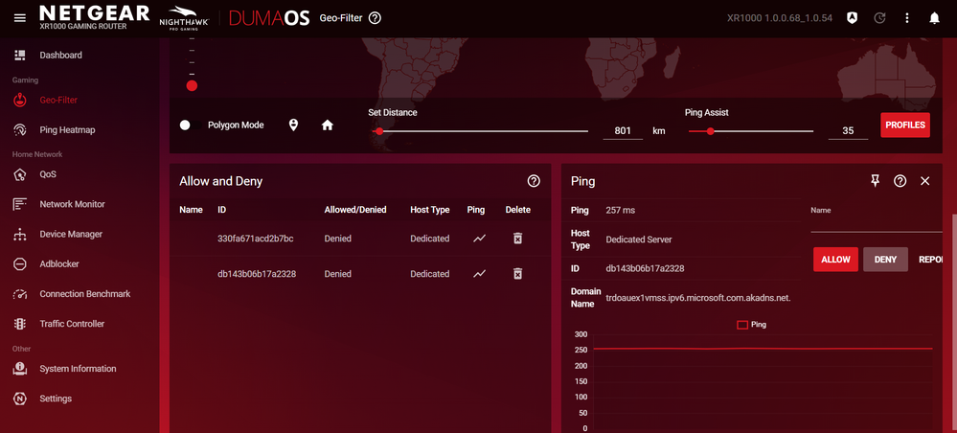Open the notifications bell
The height and width of the screenshot is (433, 957).
934,18
